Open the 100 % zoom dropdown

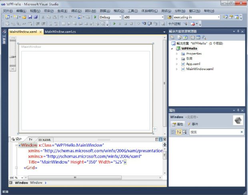(x=22, y=177)
